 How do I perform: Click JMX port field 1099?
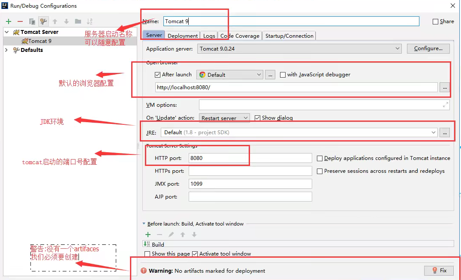250,184
